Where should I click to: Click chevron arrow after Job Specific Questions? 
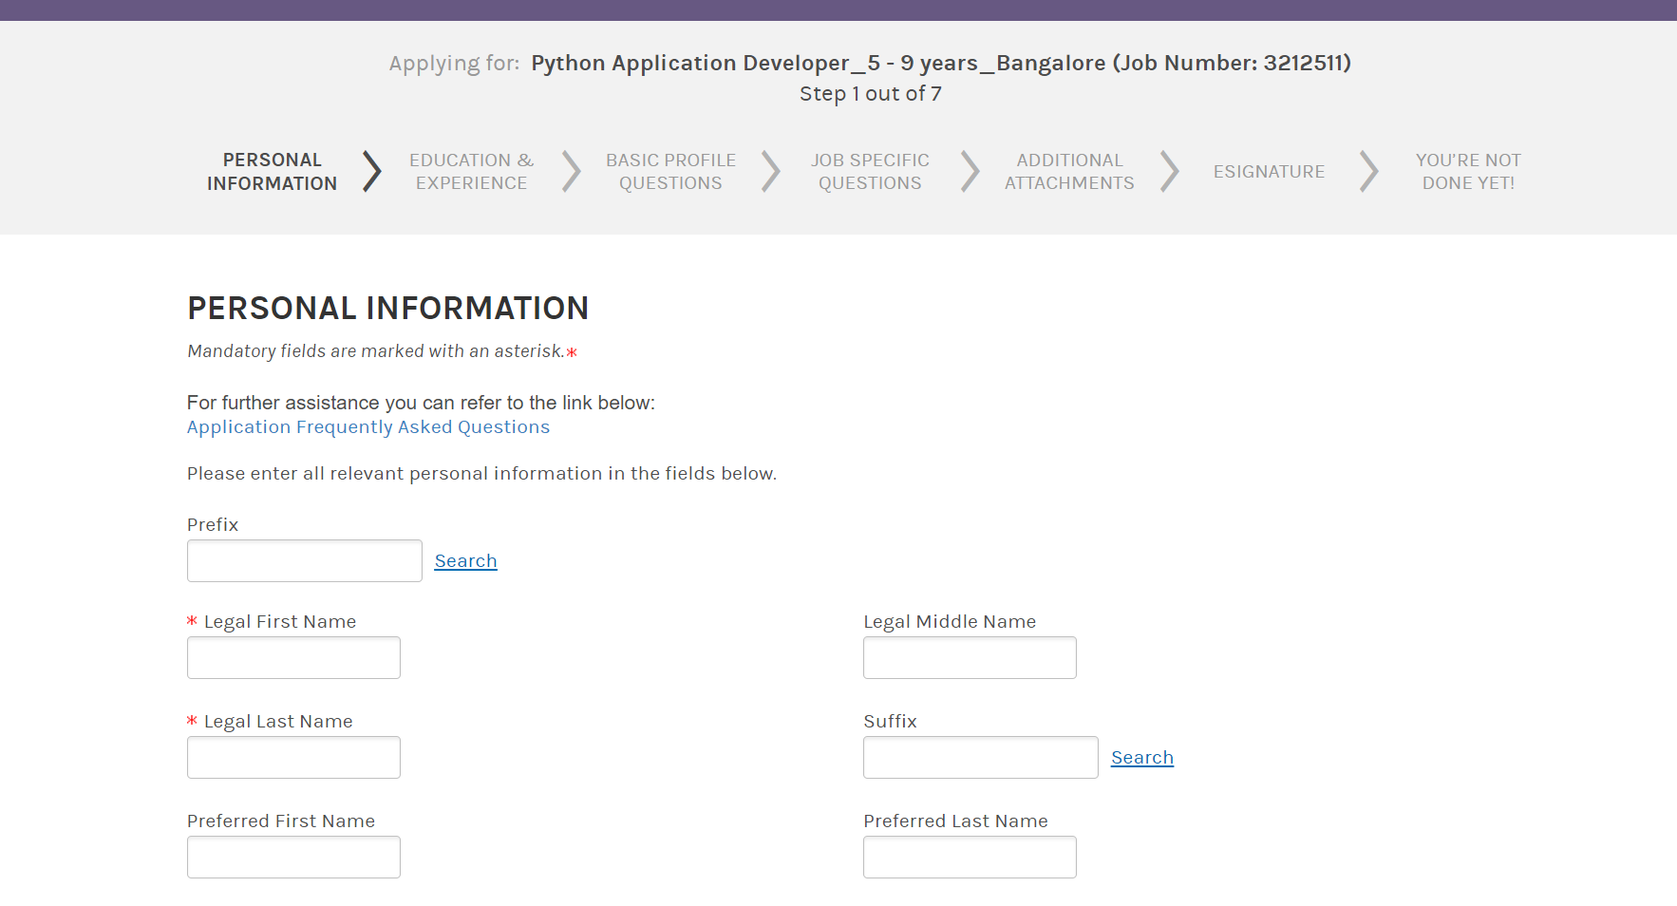(970, 172)
